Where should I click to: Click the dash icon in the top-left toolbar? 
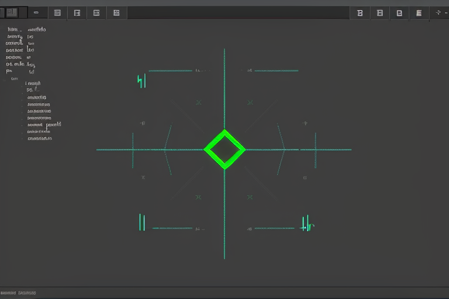pos(36,12)
